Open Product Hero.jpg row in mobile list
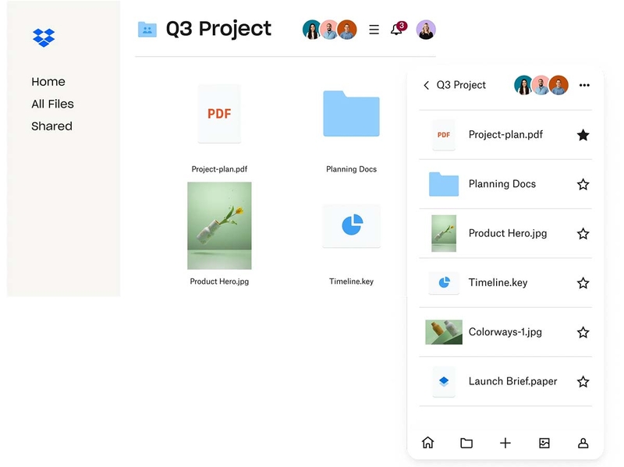The width and height of the screenshot is (624, 467). tap(505, 234)
